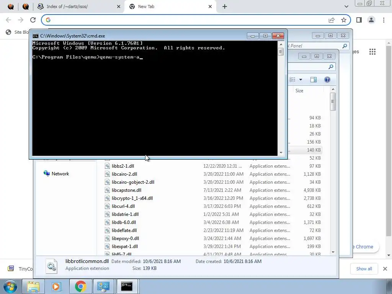Switch to Control Panel taskbar icon
Viewport: 392px width, 294px height.
(x=103, y=286)
